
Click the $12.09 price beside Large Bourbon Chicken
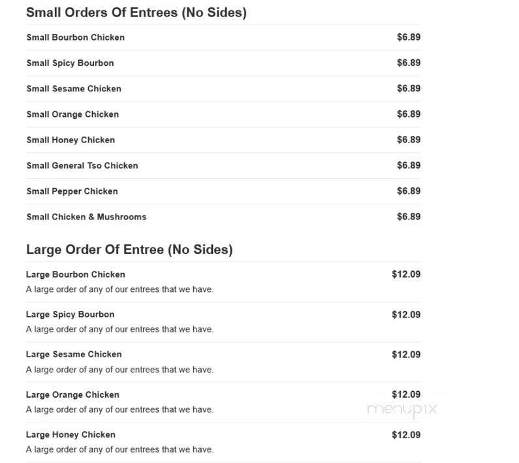(406, 274)
